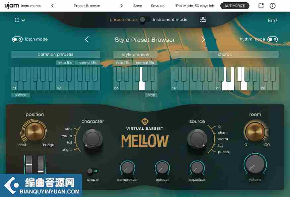
Task: Click the MELLOW product title
Action: pos(145,141)
